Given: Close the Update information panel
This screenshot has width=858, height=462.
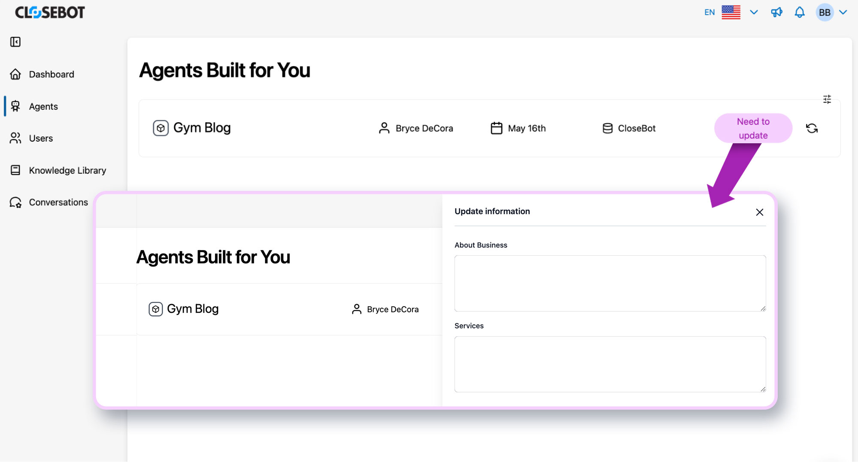Looking at the screenshot, I should pos(759,212).
